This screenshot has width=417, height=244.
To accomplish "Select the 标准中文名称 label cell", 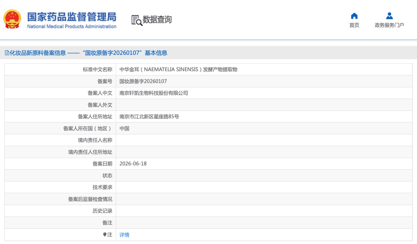I will tap(98, 70).
